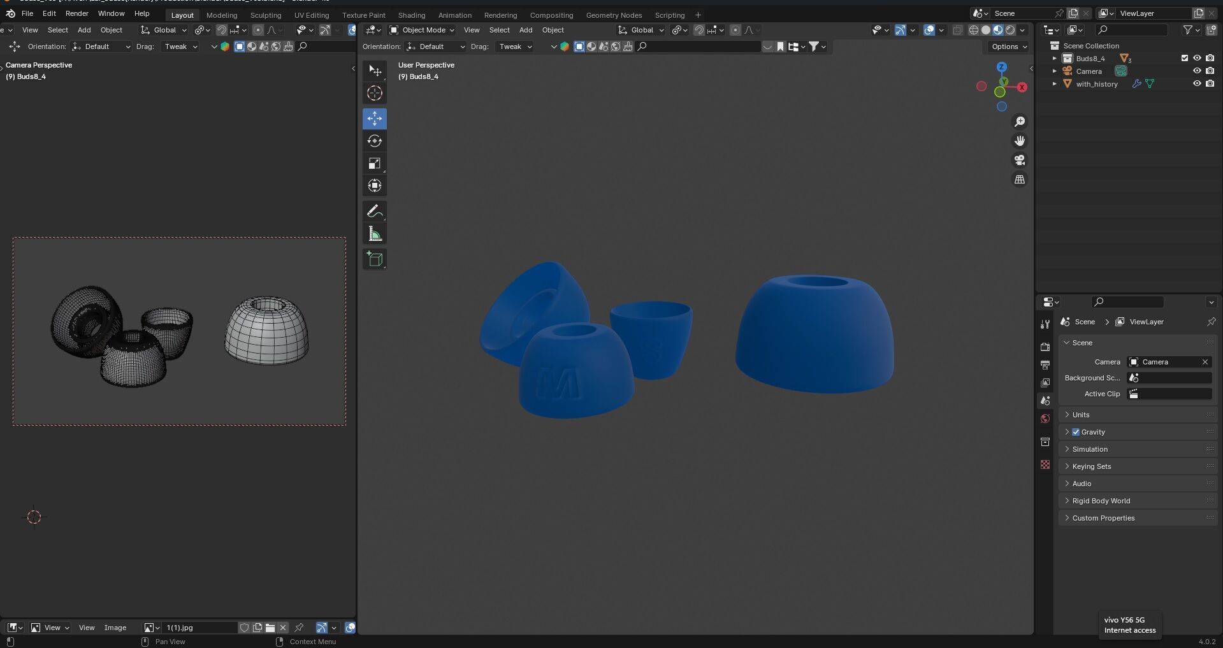Viewport: 1223px width, 648px height.
Task: Open the Output properties tab
Action: point(1045,365)
